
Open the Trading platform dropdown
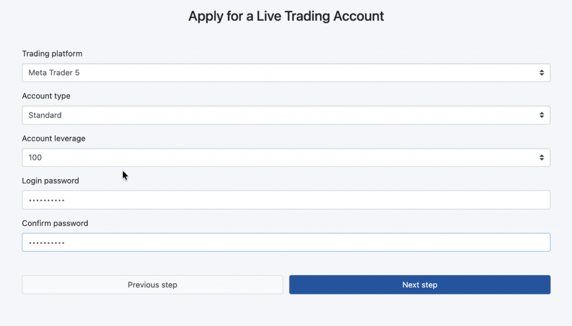[x=286, y=73]
